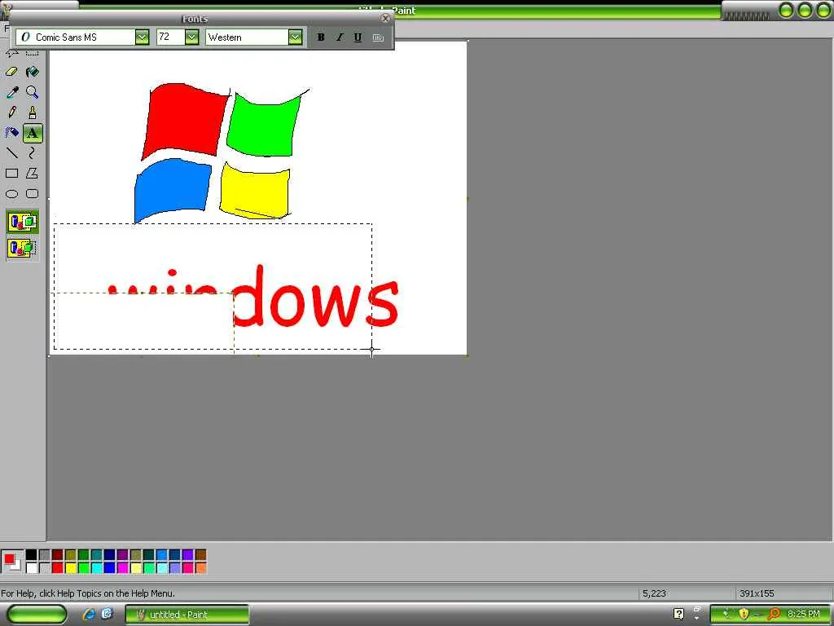Click the green pane of the drawn logo

coord(263,125)
